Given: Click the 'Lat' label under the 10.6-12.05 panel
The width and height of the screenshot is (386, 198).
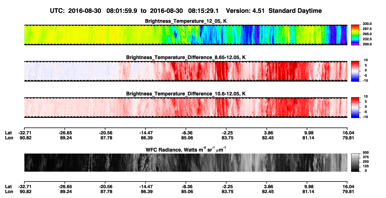Looking at the screenshot, I should pyautogui.click(x=9, y=133).
